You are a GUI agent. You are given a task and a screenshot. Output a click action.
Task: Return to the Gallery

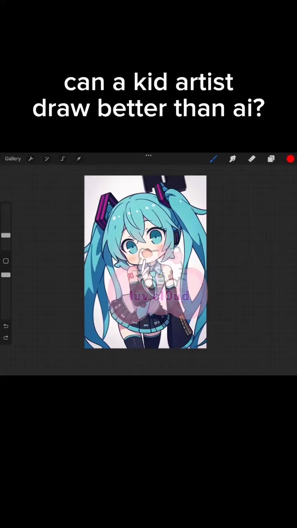(13, 159)
